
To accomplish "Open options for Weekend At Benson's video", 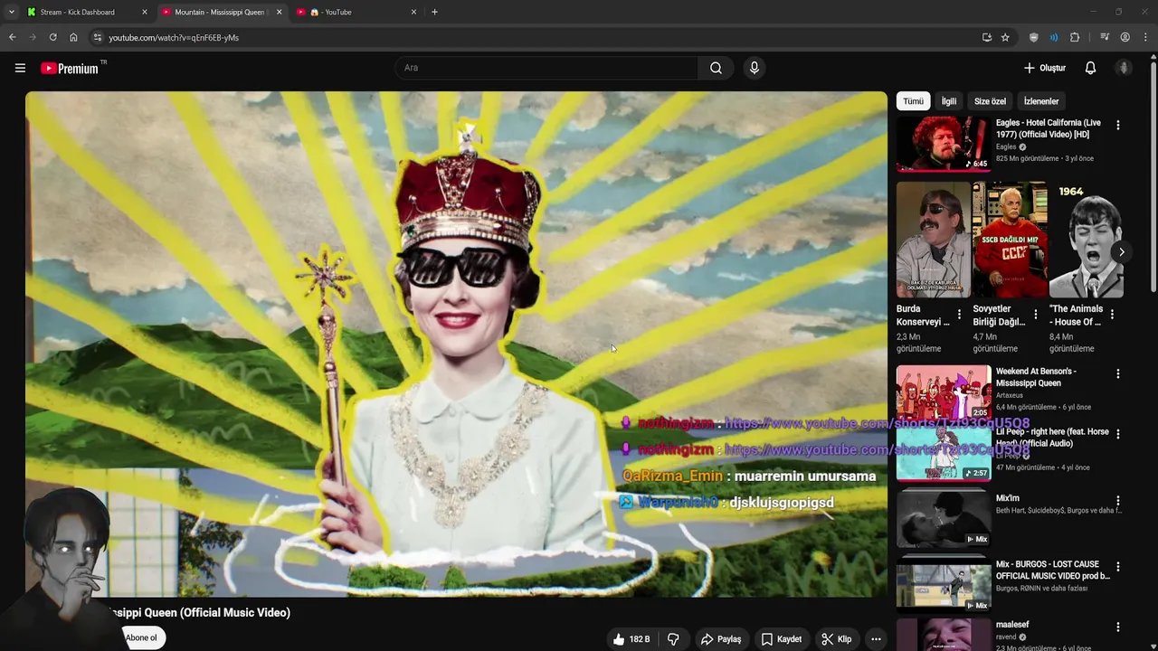I will pos(1117,374).
